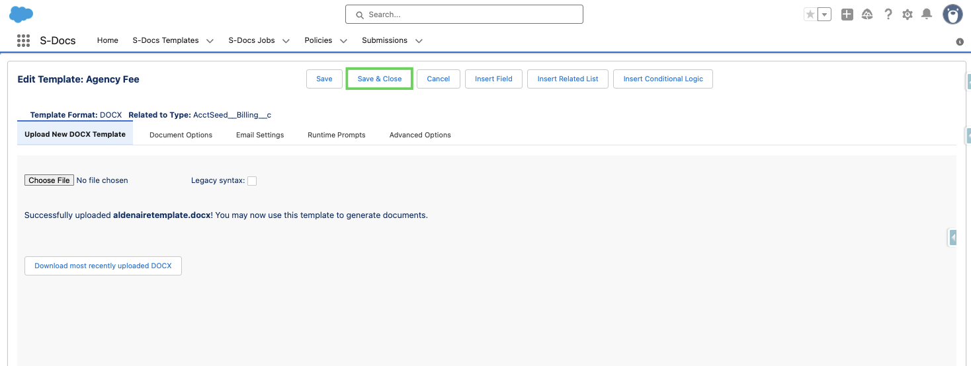Open the App Launcher grid icon
Viewport: 971px width, 366px height.
(x=23, y=40)
